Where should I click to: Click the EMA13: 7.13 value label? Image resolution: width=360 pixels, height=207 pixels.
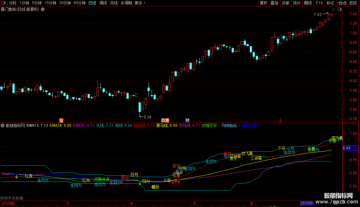(37, 125)
